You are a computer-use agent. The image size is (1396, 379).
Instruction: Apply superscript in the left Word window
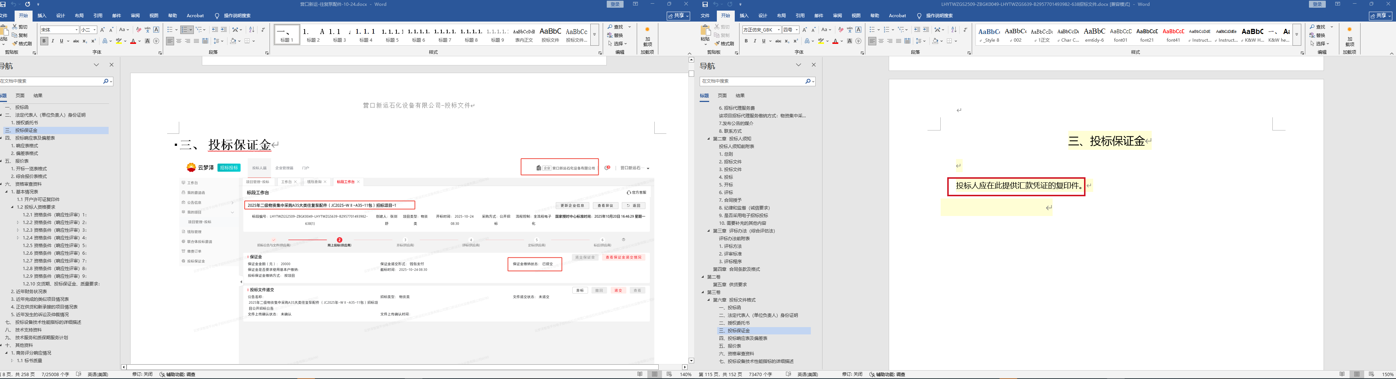[93, 41]
